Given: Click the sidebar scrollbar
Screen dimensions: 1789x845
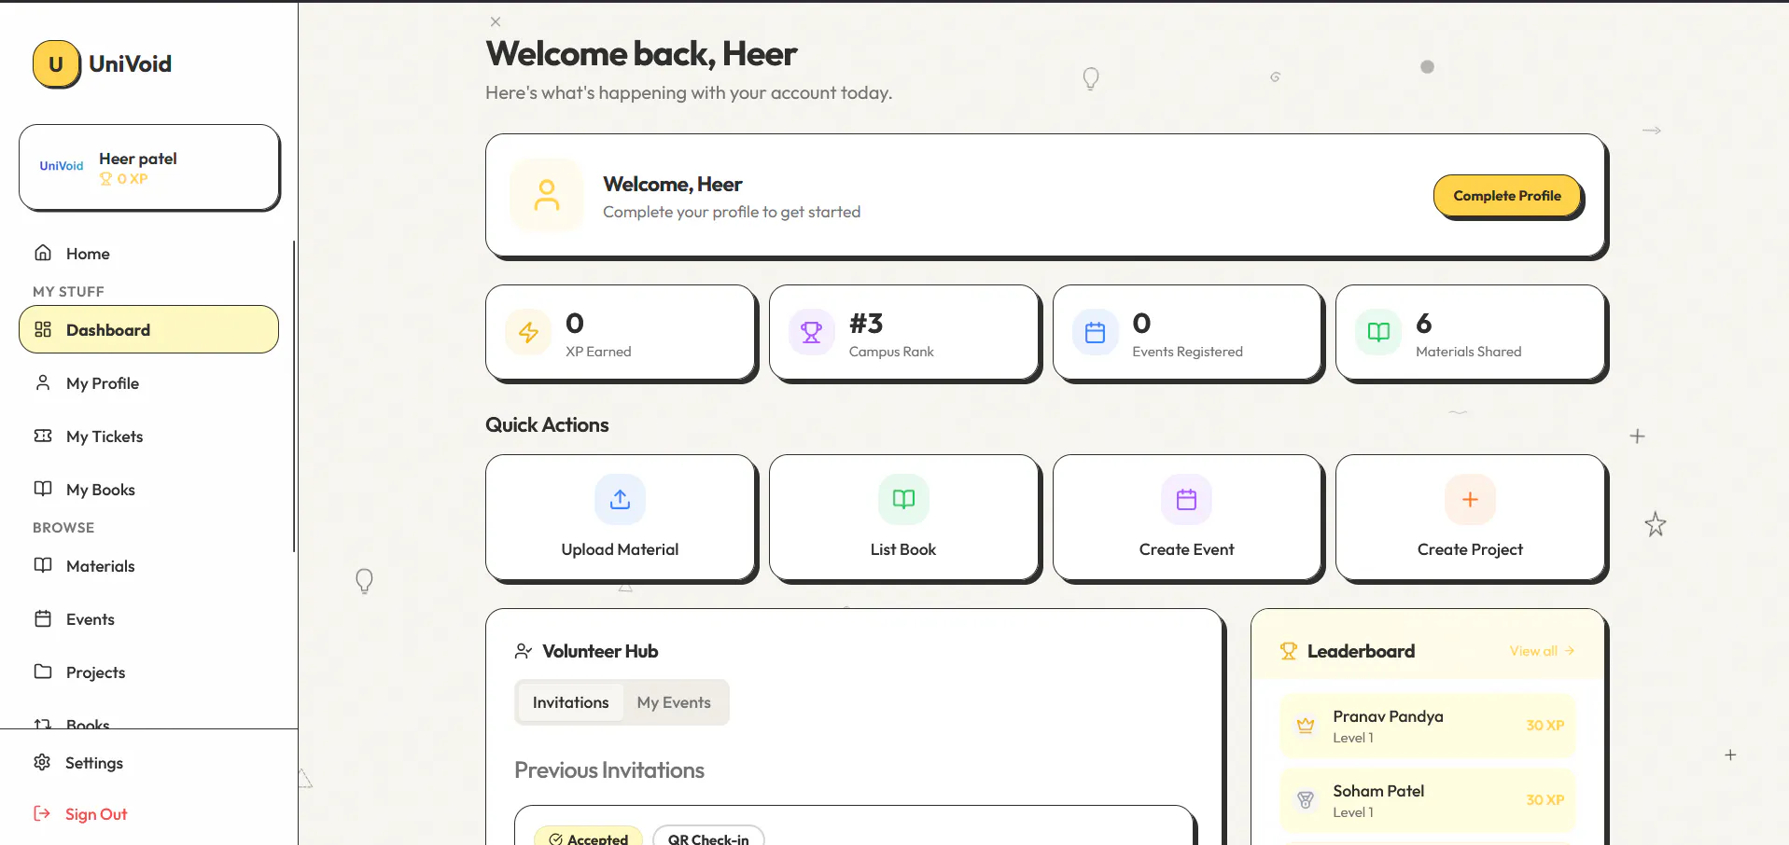Looking at the screenshot, I should tap(294, 396).
